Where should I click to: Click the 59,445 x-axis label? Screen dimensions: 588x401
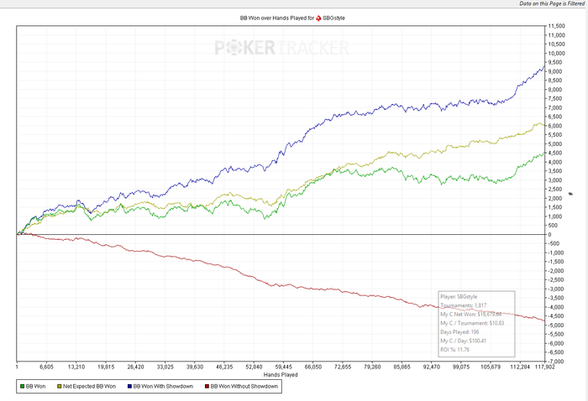(x=284, y=367)
